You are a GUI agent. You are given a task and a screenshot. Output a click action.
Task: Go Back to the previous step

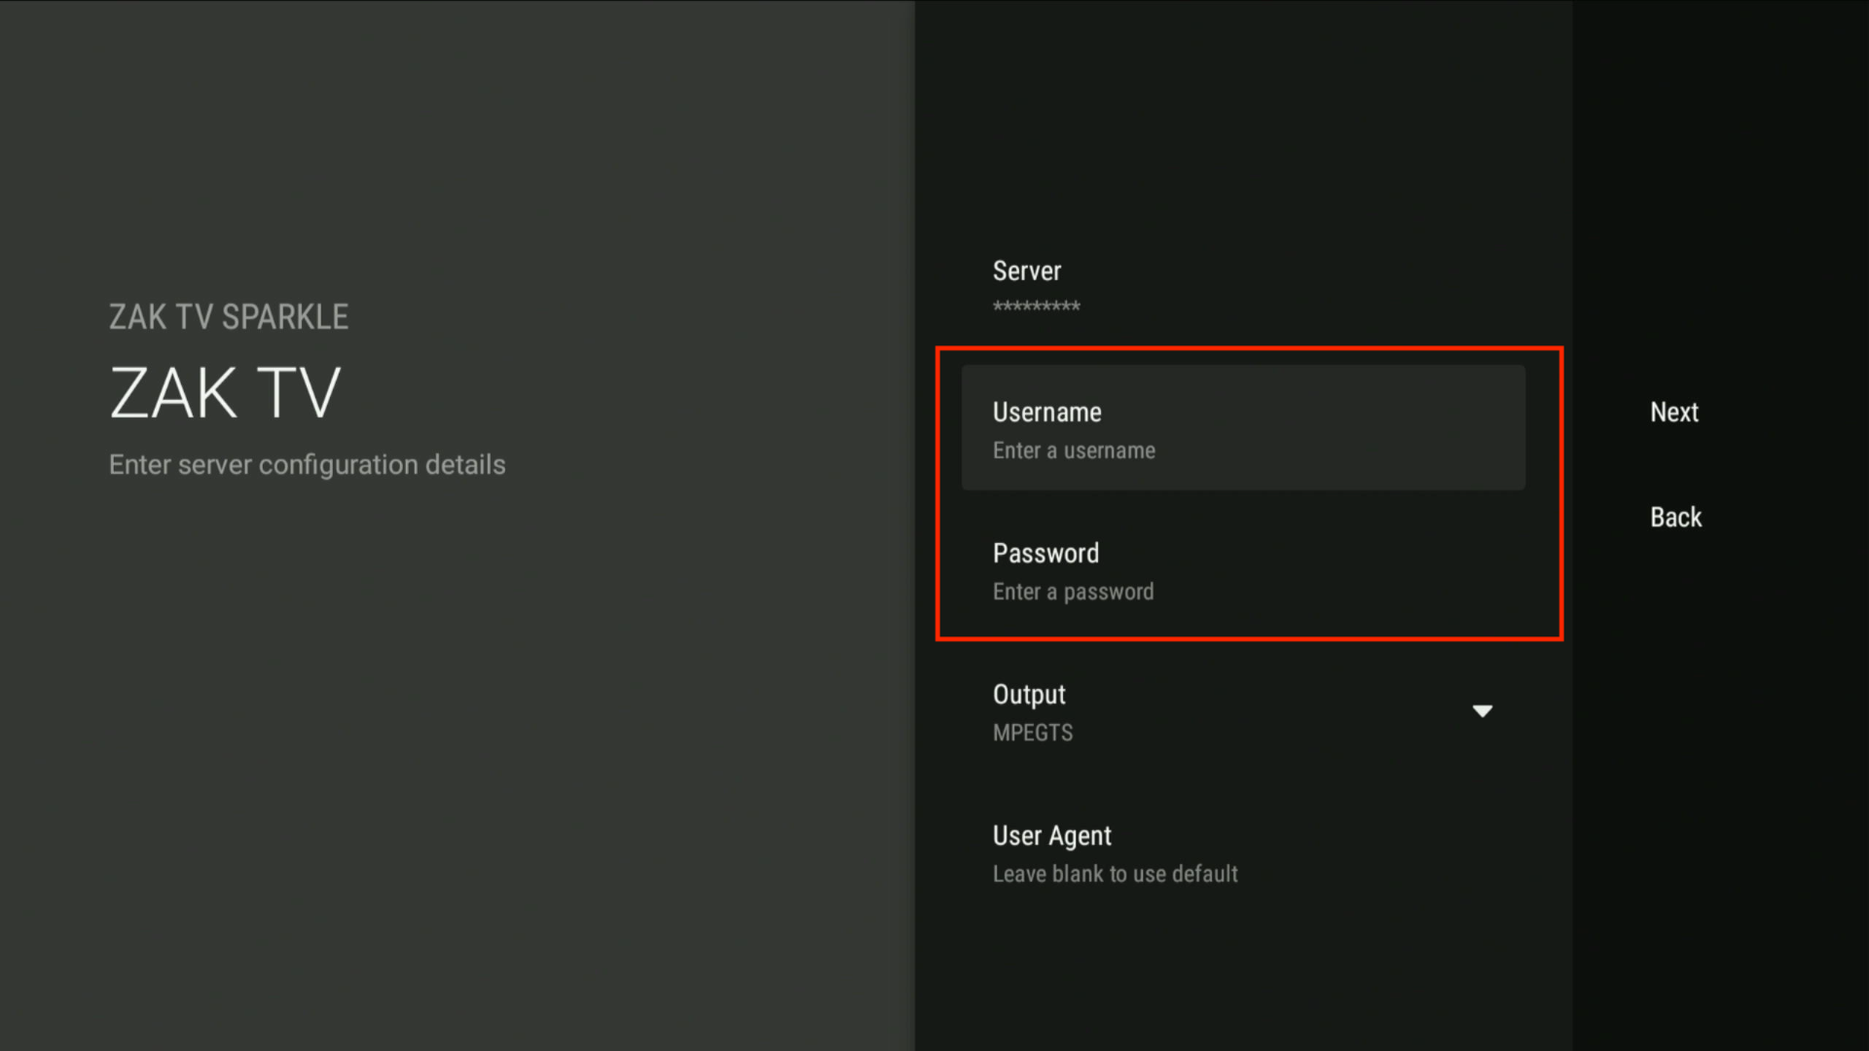click(x=1675, y=517)
